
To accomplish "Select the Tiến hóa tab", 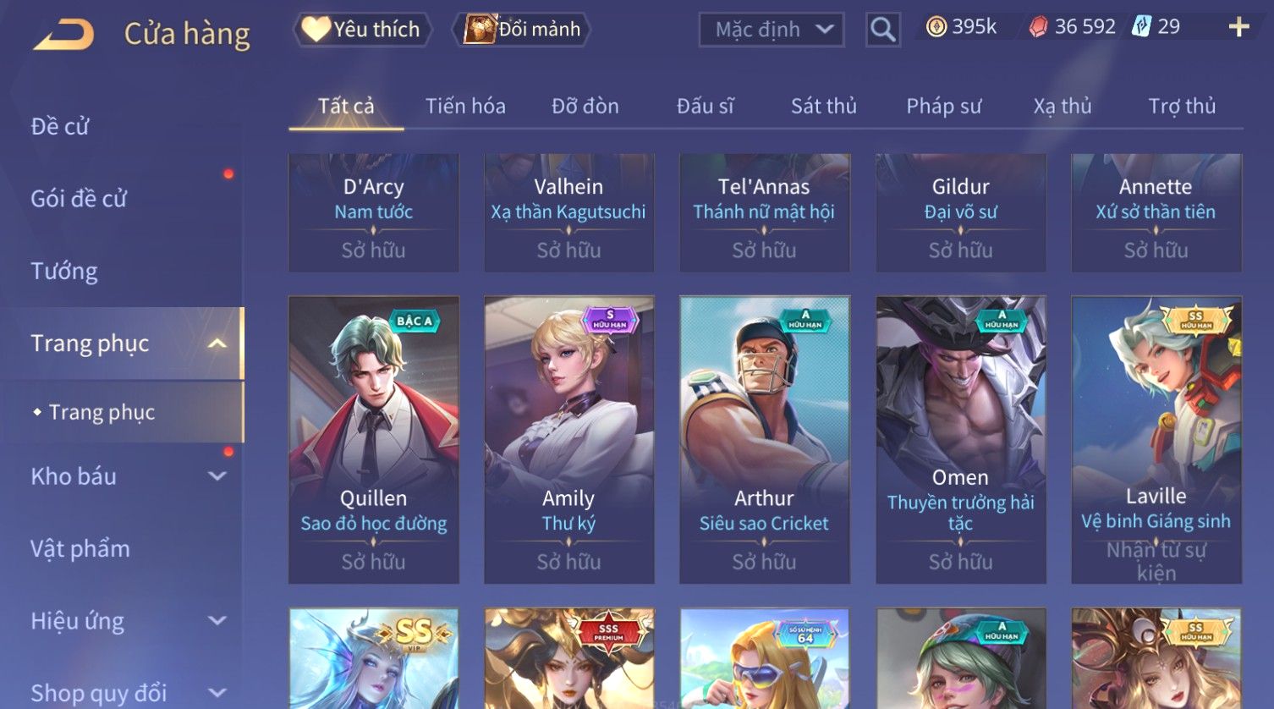I will pyautogui.click(x=465, y=106).
